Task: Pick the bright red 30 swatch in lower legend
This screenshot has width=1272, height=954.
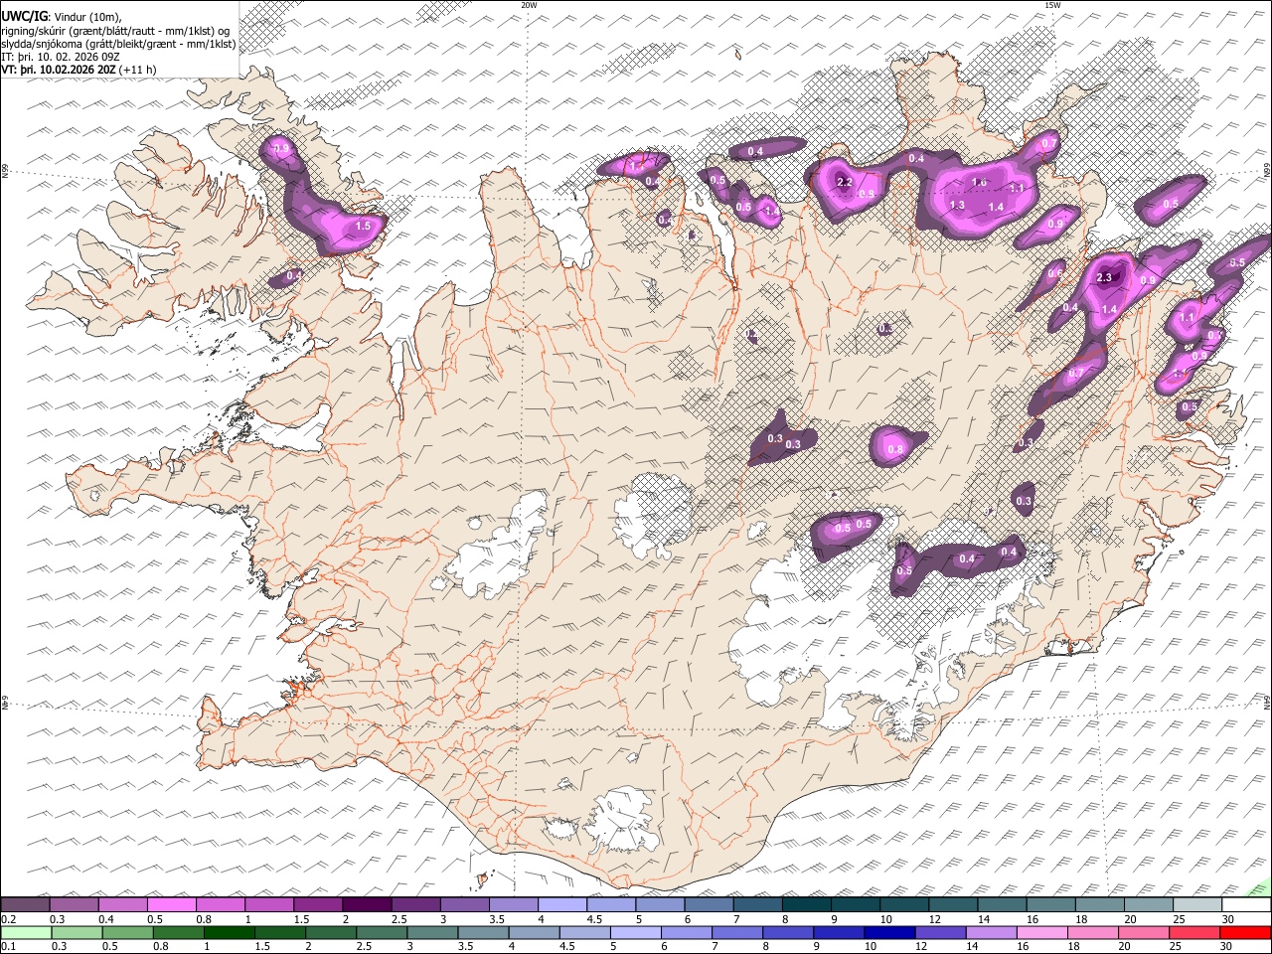Action: (x=1246, y=932)
